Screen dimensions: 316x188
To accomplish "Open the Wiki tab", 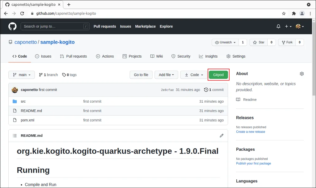I will point(156,56).
